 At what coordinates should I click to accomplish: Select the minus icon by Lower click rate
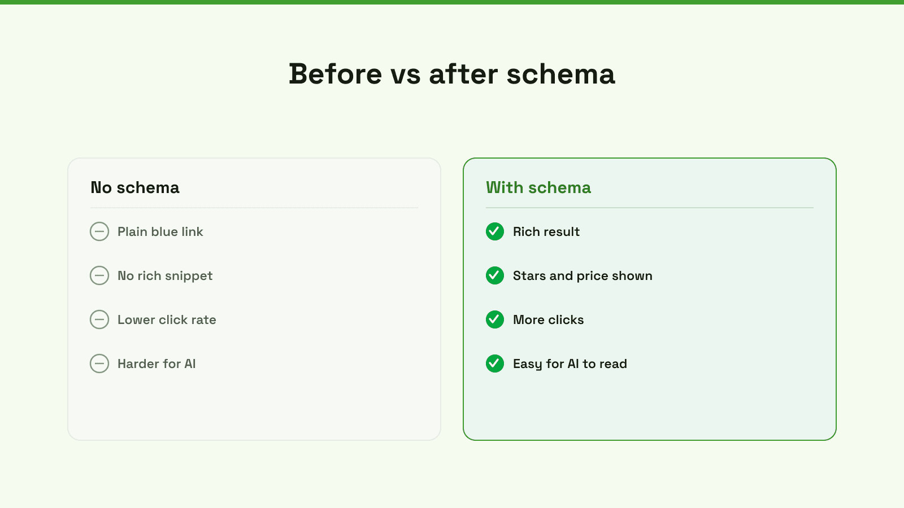99,319
